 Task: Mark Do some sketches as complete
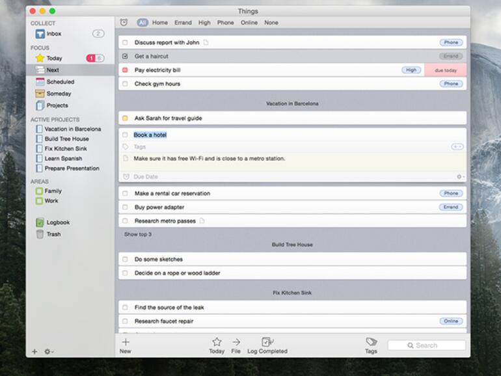point(125,260)
